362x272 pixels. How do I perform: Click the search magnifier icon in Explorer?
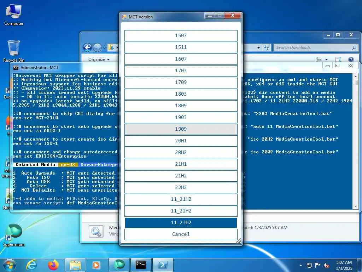354,47
